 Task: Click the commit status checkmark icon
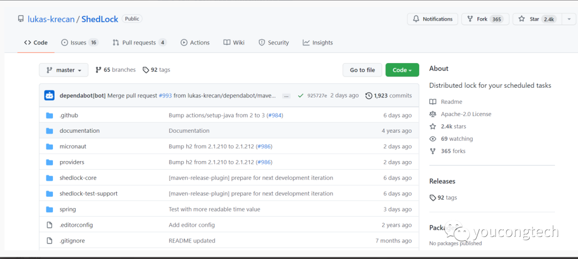click(x=301, y=96)
